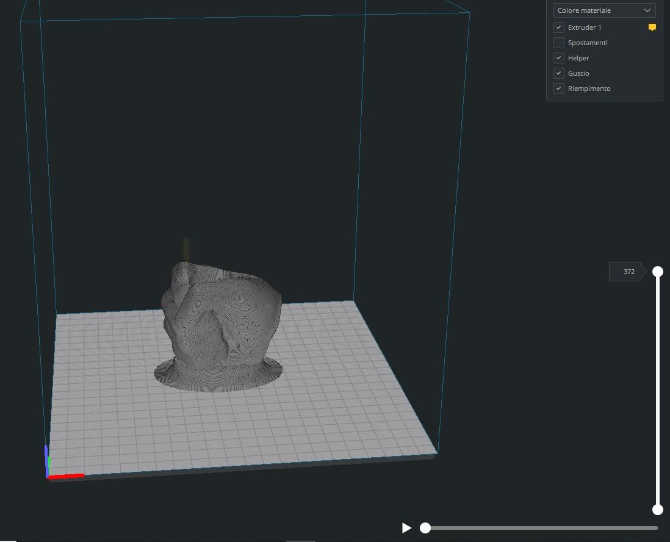
Task: Enable the Spostamenti checkbox
Action: [558, 43]
